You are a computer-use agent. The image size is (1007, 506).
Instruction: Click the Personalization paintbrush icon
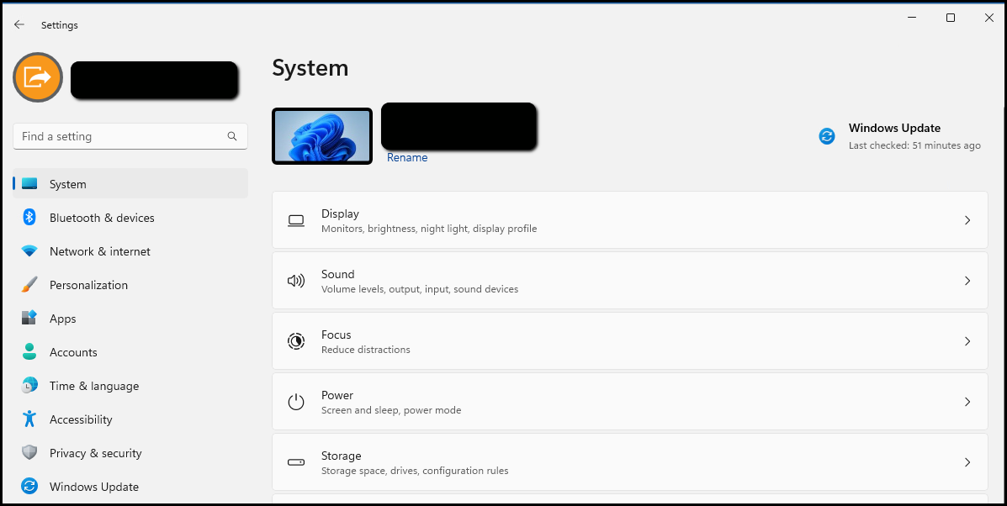tap(29, 285)
